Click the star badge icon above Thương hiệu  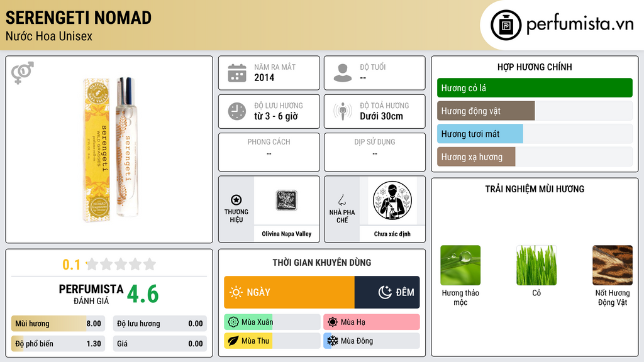coord(236,200)
